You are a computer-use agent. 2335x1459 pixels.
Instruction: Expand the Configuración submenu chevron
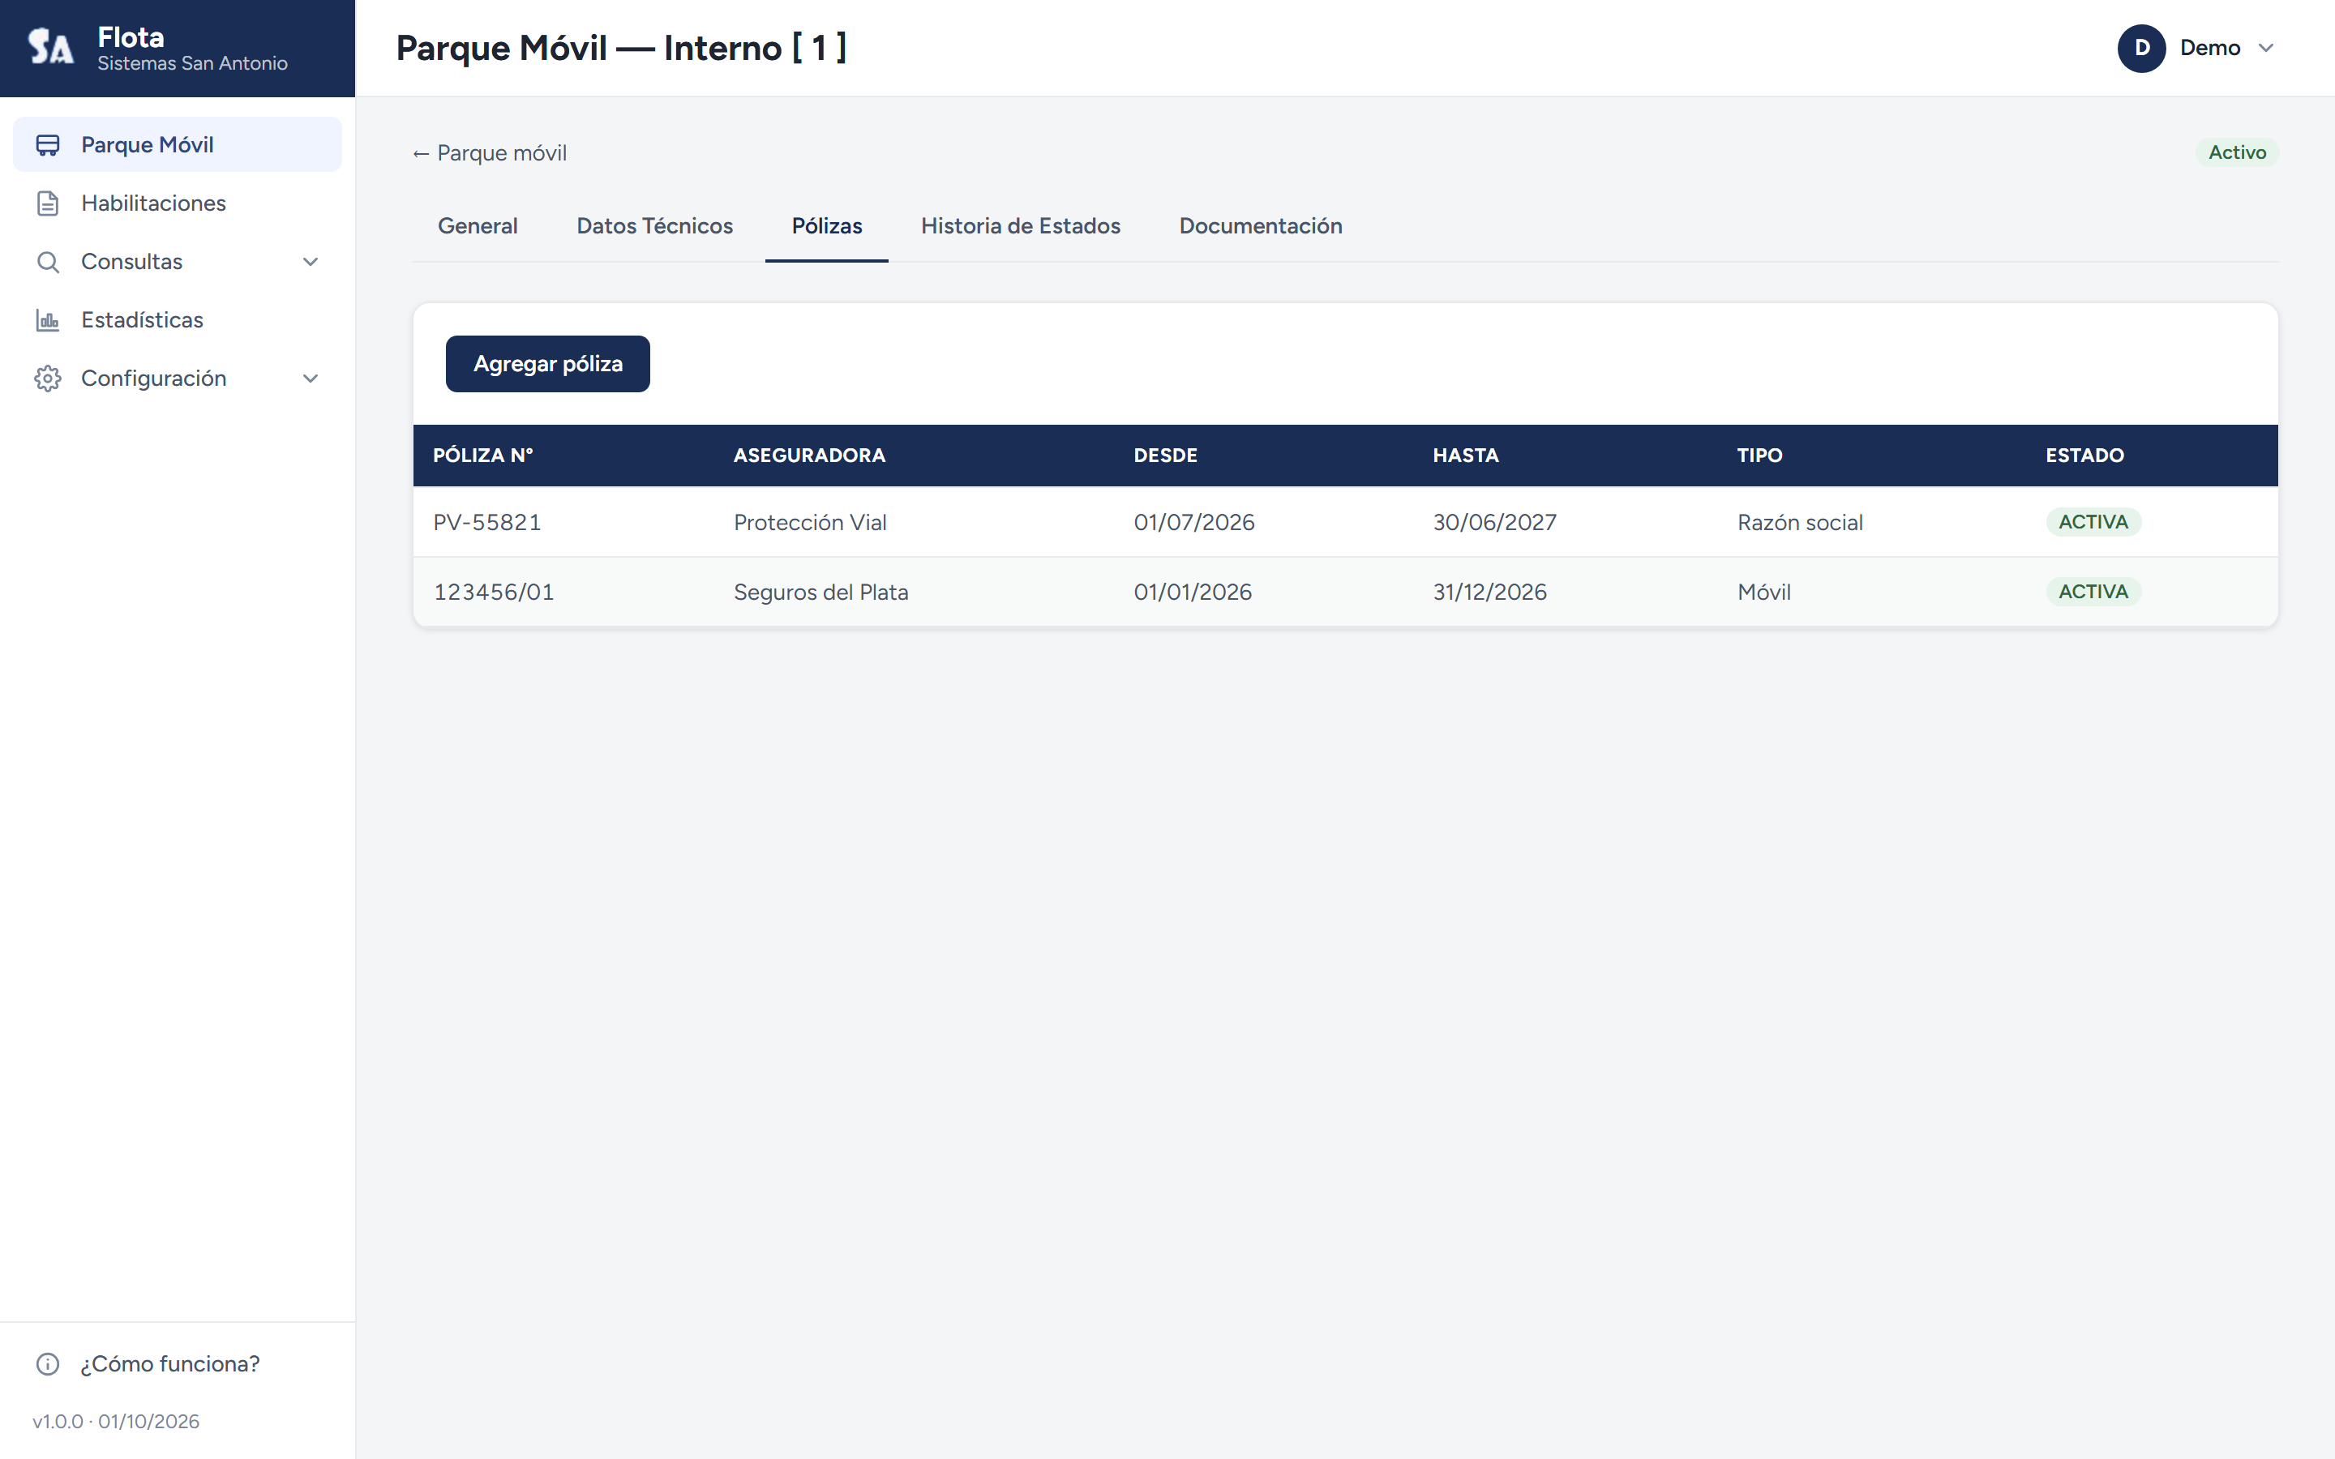pyautogui.click(x=311, y=379)
